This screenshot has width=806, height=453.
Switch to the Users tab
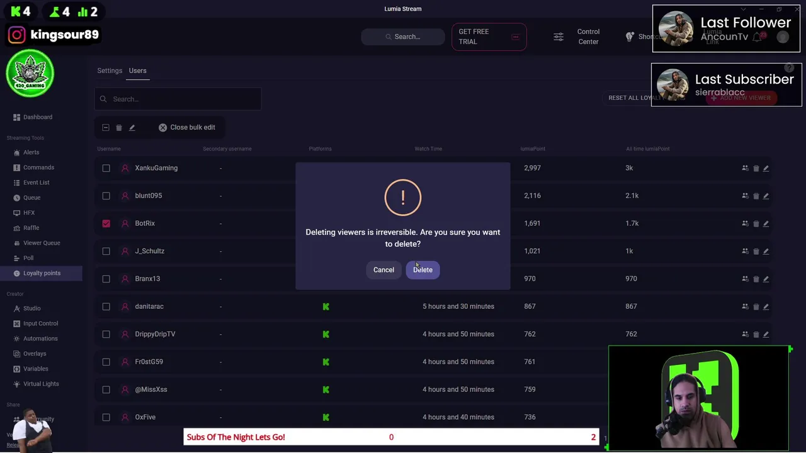point(137,70)
